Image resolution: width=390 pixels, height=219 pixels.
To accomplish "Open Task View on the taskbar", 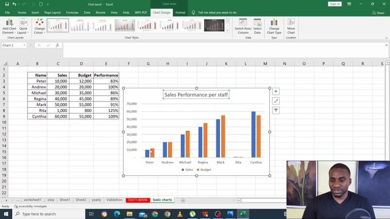I will (91, 214).
